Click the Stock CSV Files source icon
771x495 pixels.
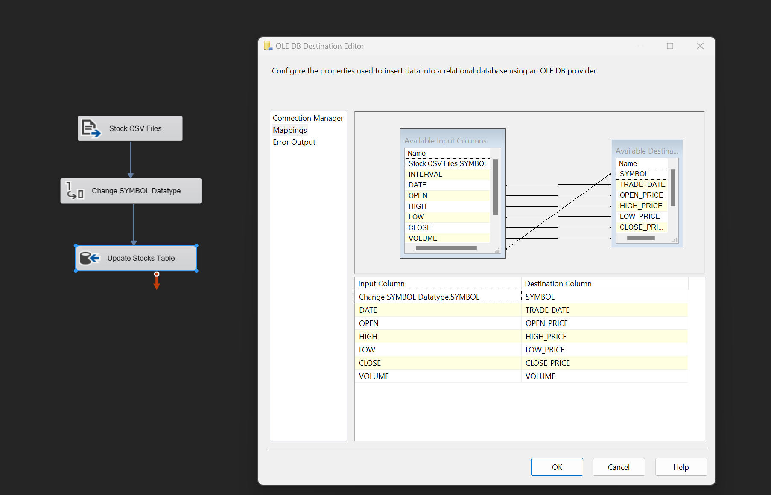coord(91,128)
